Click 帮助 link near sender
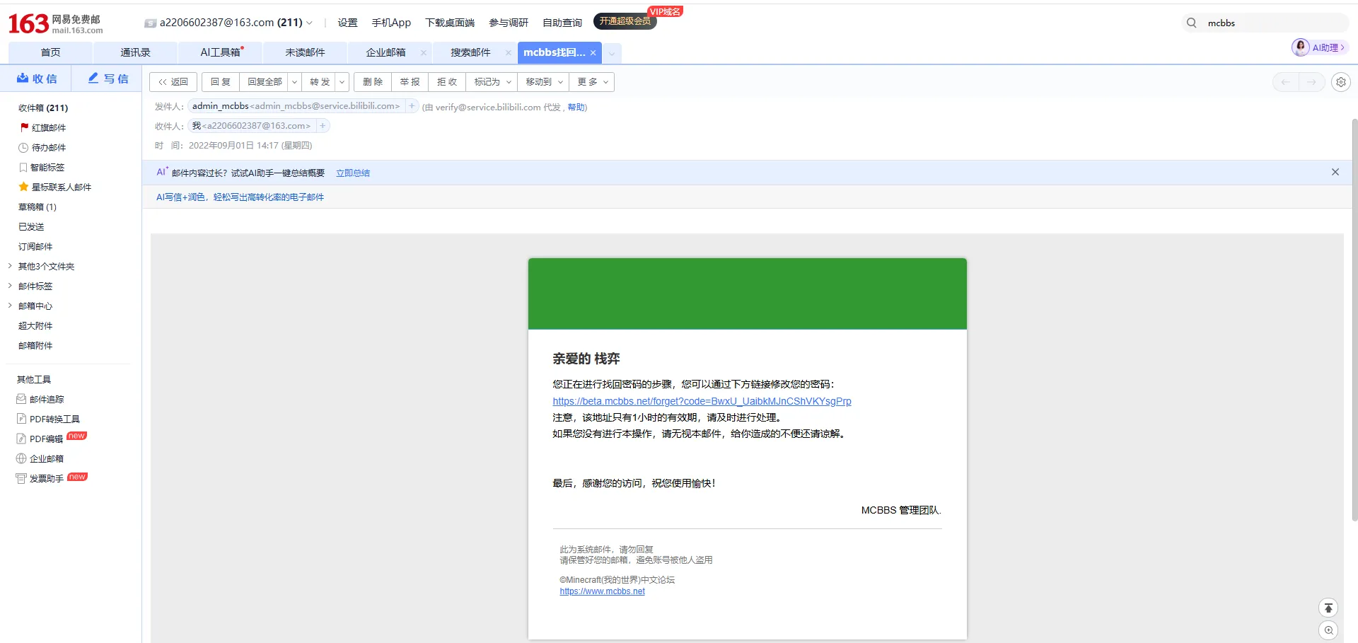Image resolution: width=1358 pixels, height=643 pixels. [576, 108]
